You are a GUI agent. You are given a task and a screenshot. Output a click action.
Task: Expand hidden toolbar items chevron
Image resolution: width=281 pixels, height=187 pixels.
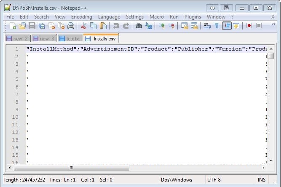pyautogui.click(x=274, y=24)
